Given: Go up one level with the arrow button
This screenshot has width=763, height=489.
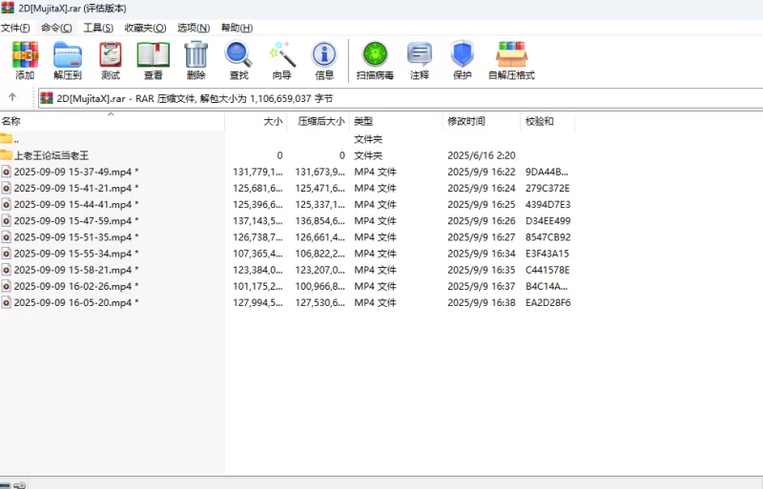Looking at the screenshot, I should click(x=12, y=97).
